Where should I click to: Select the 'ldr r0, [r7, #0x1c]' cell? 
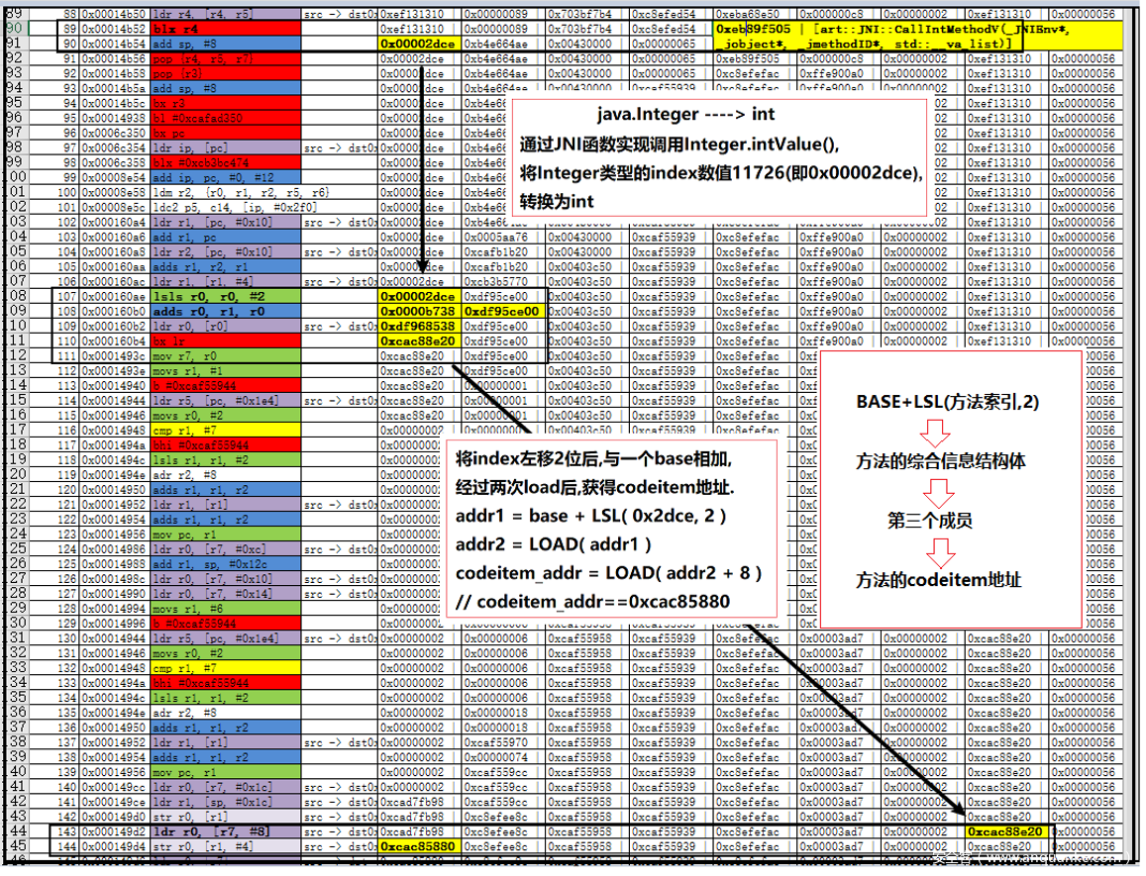[x=226, y=787]
